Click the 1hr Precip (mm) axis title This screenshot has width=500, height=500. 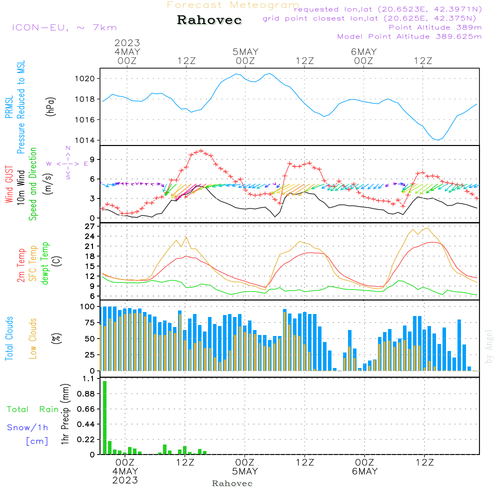coord(65,416)
